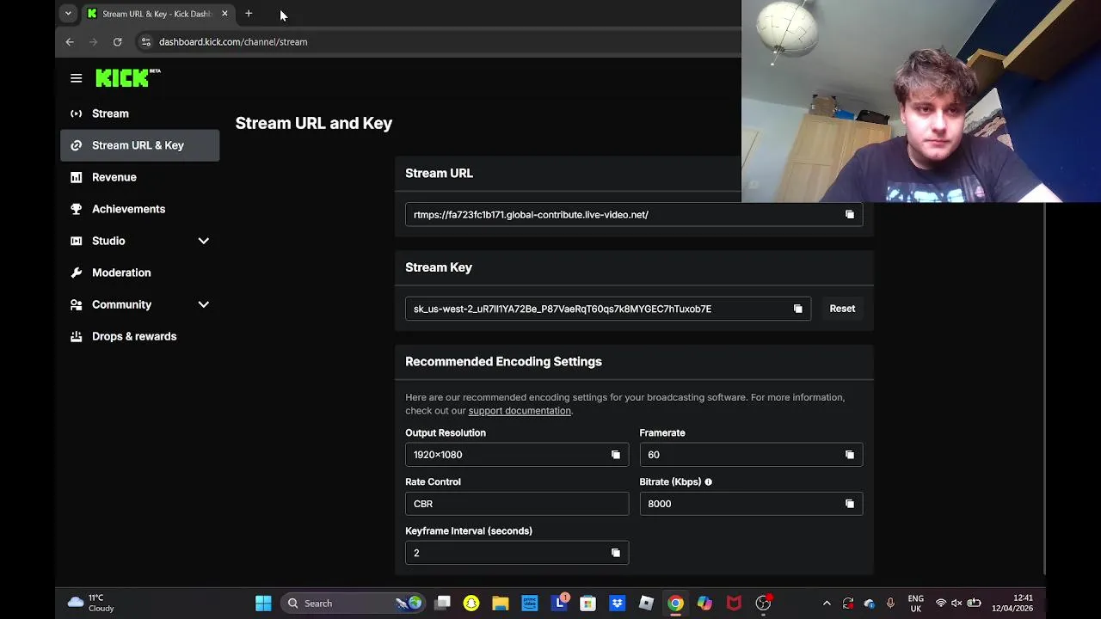Open Snapchat from the taskbar
This screenshot has width=1101, height=619.
coord(471,604)
